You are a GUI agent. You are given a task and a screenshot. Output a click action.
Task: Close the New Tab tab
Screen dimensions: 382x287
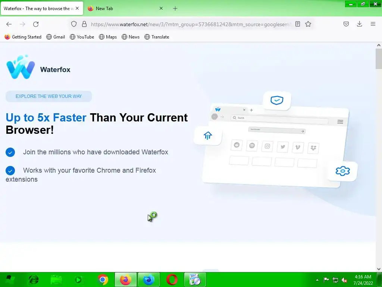(x=161, y=8)
